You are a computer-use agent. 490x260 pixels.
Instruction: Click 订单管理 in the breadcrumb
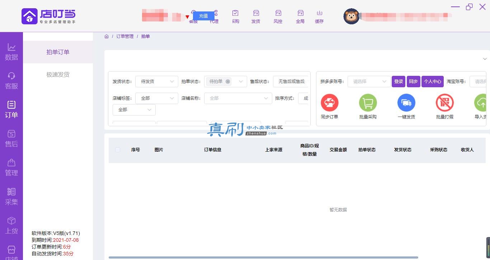pyautogui.click(x=125, y=36)
